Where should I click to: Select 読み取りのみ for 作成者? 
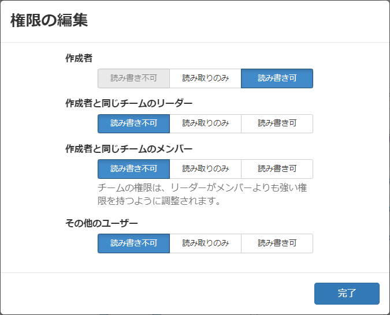(x=206, y=78)
